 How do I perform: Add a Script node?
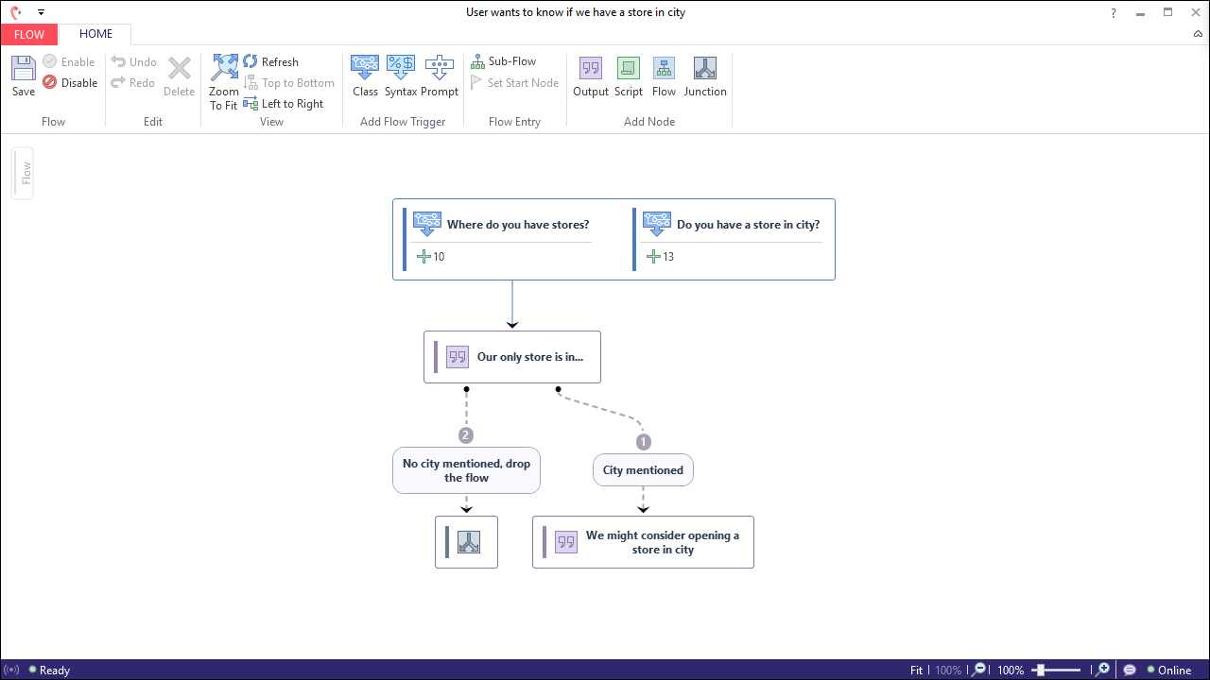(x=629, y=76)
